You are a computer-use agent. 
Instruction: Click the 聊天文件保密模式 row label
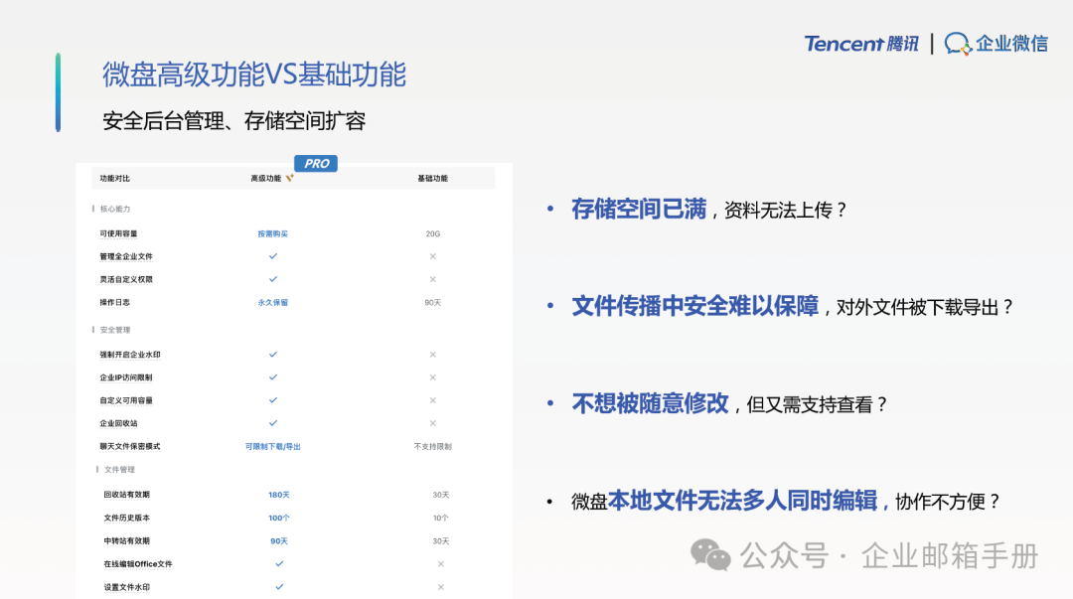coord(130,446)
